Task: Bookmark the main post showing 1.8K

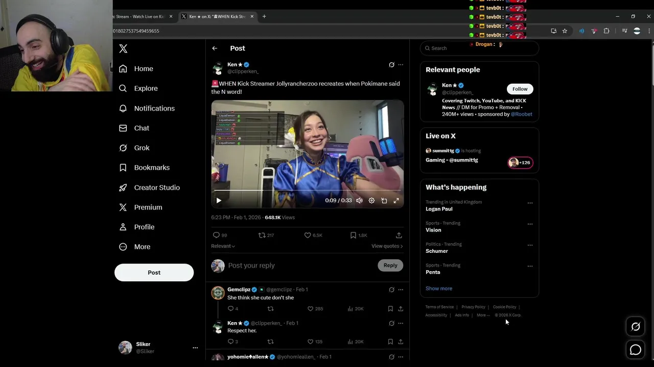Action: pos(359,235)
